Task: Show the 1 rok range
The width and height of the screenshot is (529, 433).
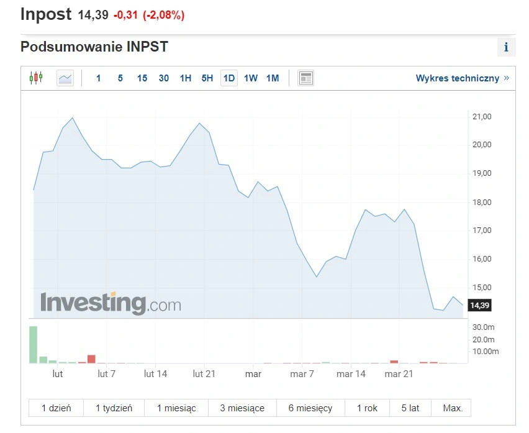Action: 367,408
